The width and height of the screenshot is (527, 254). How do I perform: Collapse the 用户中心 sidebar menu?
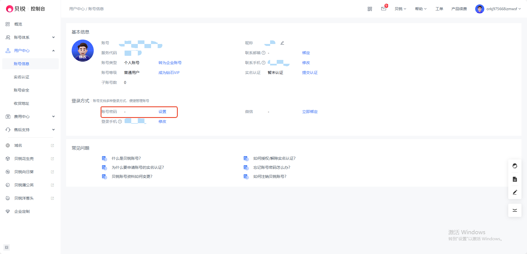30,51
